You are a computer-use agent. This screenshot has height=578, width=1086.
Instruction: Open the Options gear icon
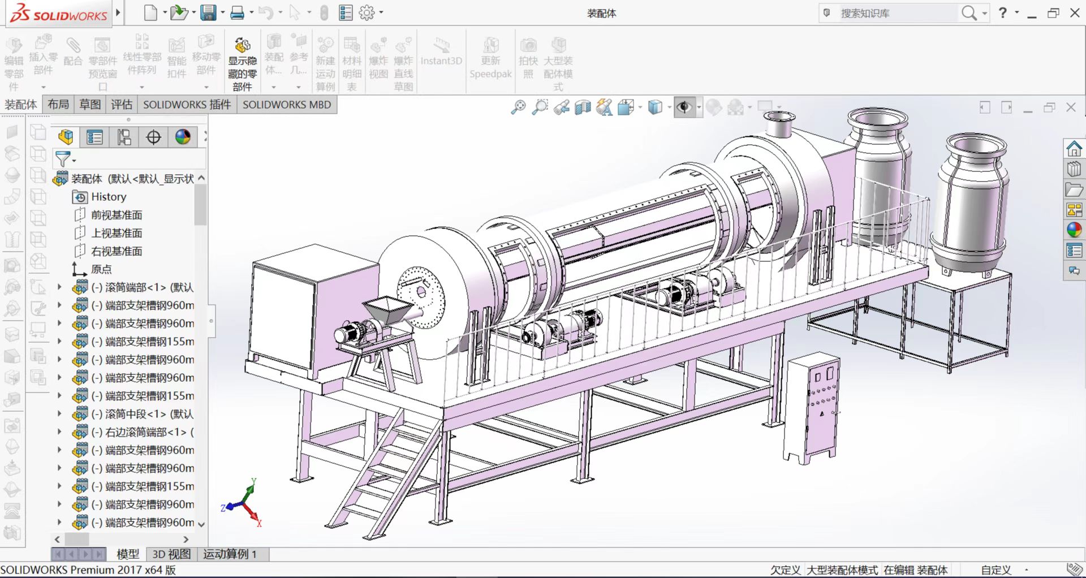(x=367, y=12)
